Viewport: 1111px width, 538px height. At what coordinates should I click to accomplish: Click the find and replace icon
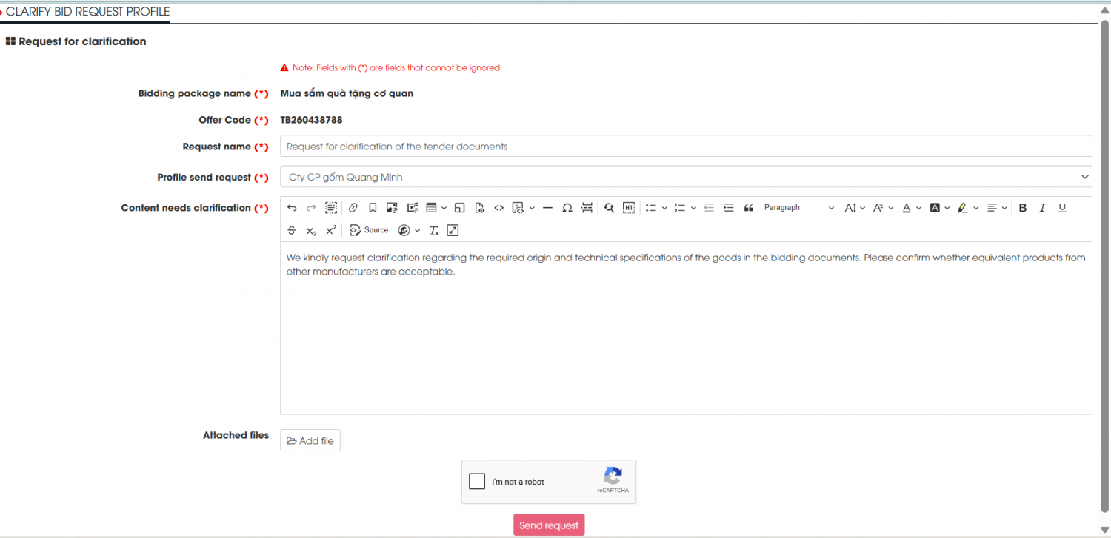pyautogui.click(x=609, y=208)
